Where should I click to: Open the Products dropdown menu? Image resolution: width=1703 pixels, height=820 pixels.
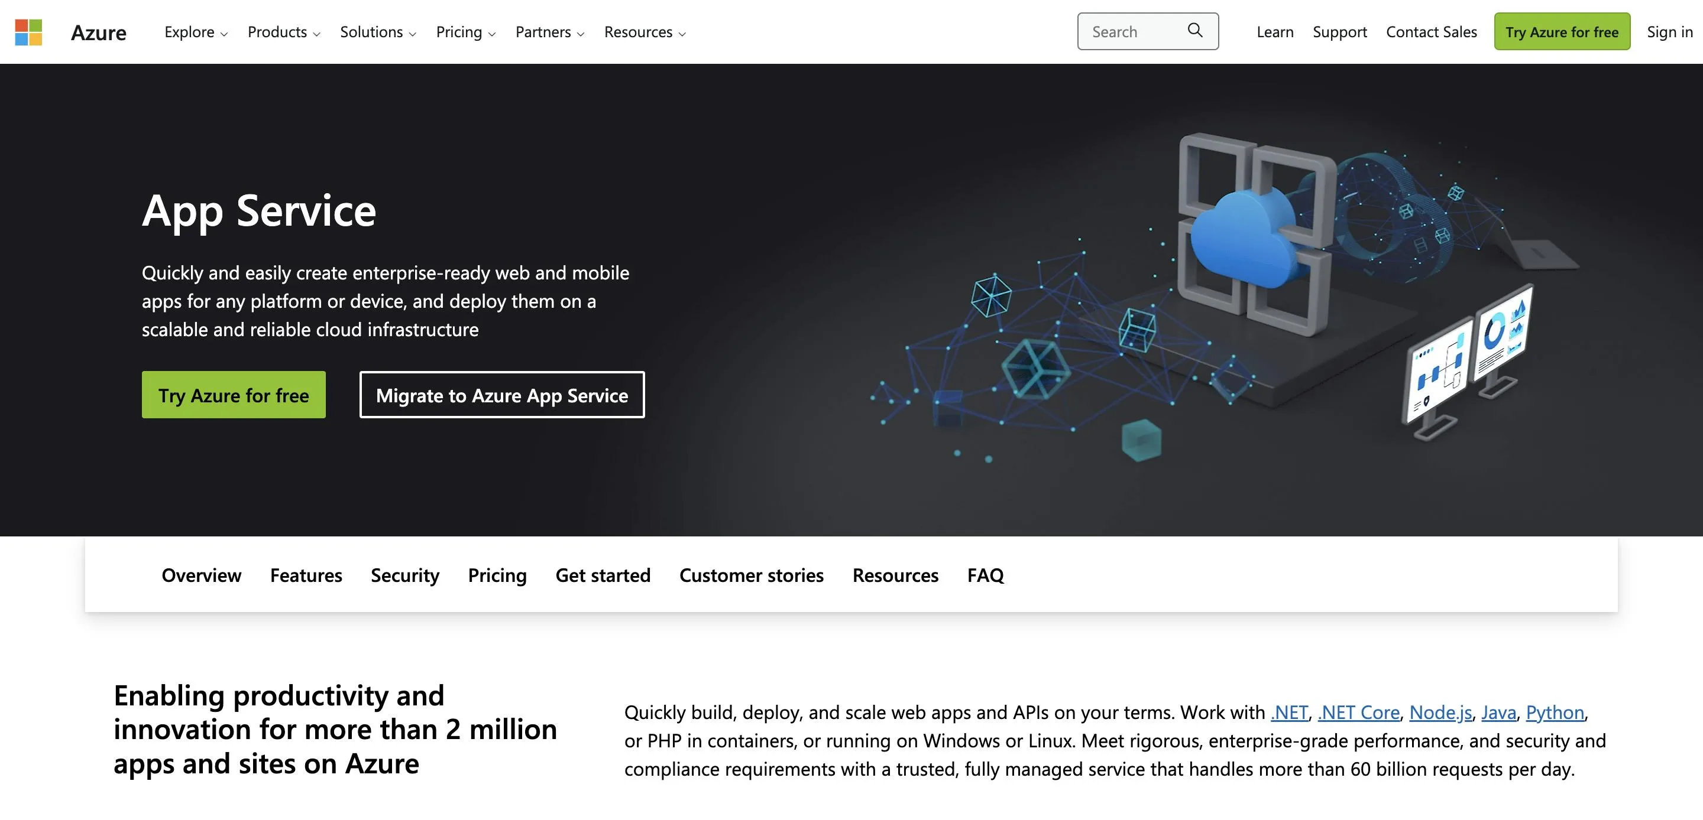284,32
